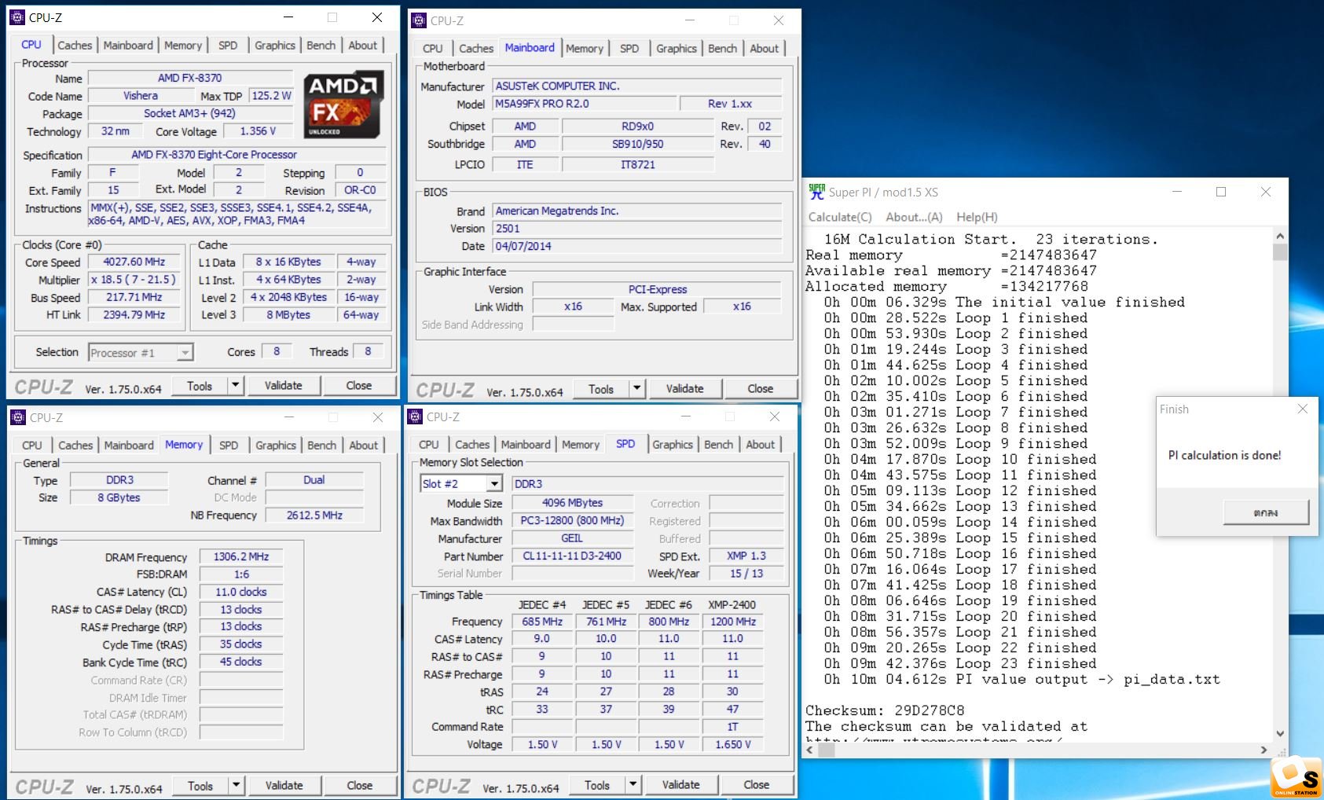Click the BIOS date 04/07/2014 field

coord(636,246)
